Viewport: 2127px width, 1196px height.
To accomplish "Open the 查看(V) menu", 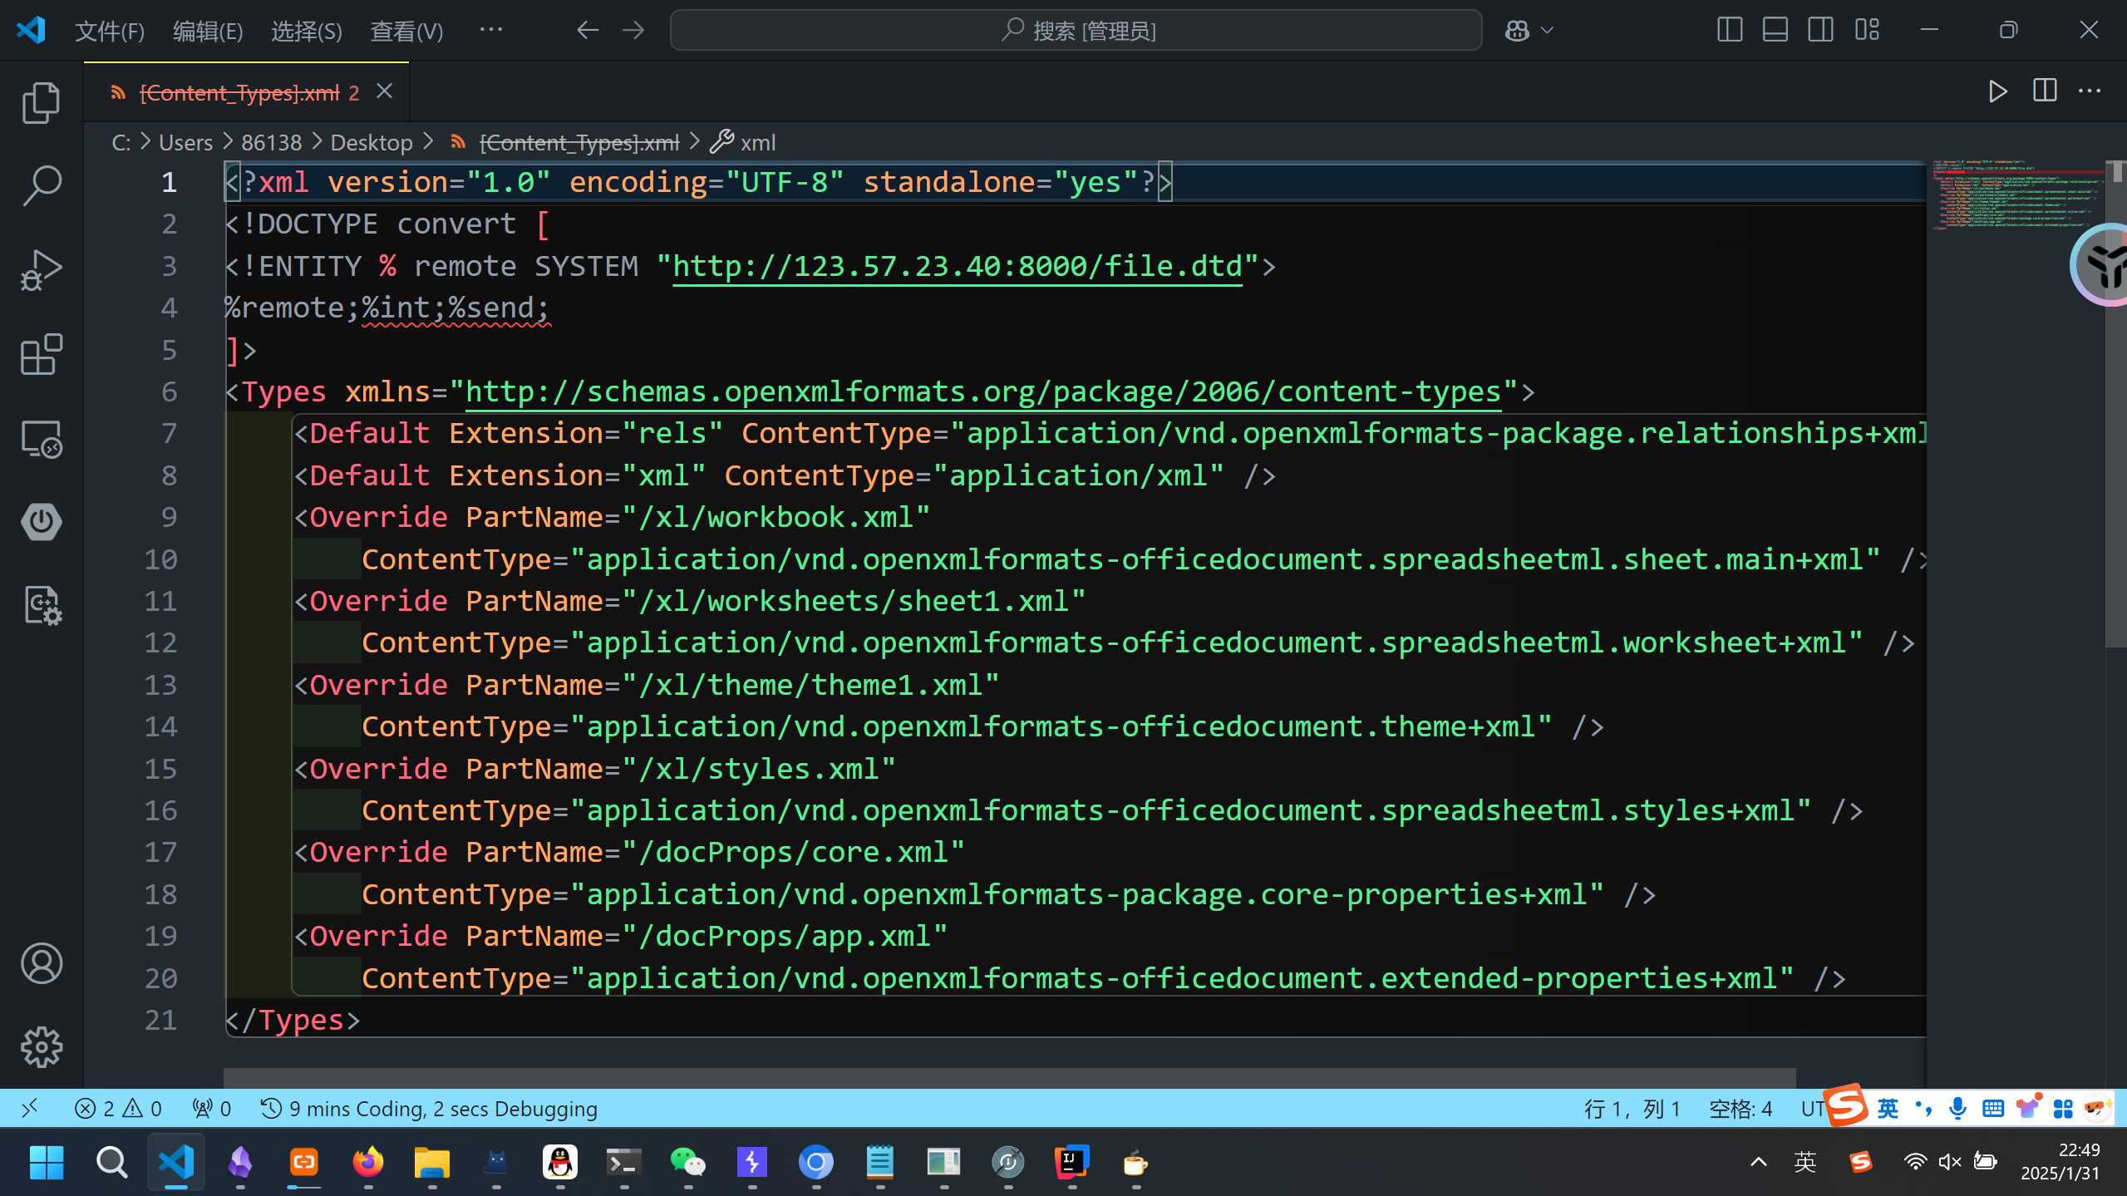I will tap(406, 32).
